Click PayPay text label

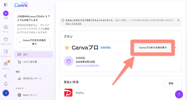click(80, 93)
